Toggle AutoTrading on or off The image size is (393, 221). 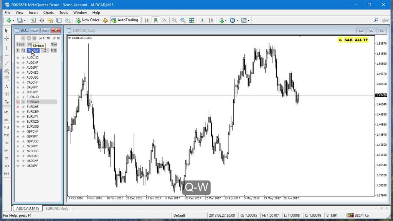click(125, 20)
